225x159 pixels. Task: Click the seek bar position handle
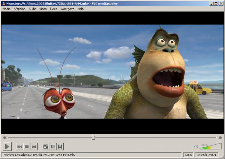[93, 137]
